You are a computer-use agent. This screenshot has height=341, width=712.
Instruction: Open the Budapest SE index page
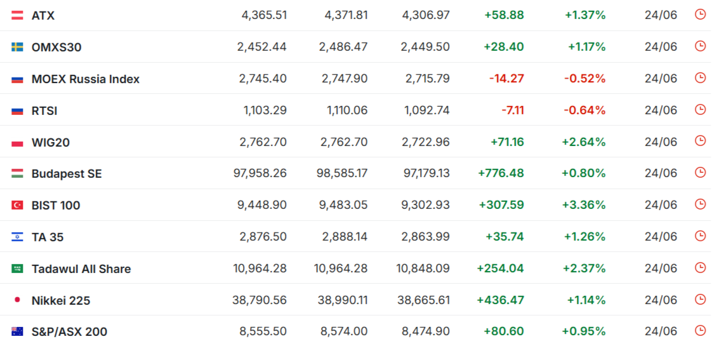point(67,174)
